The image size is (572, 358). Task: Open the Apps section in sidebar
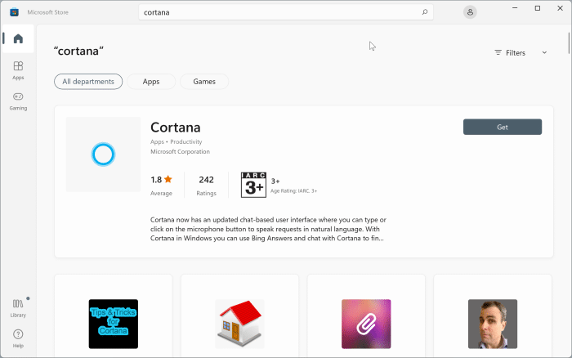pos(18,70)
